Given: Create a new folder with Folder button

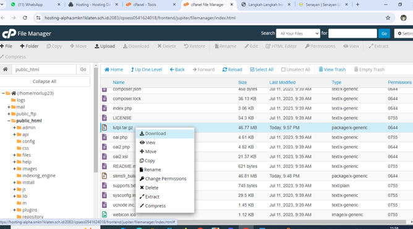Looking at the screenshot, I should tap(29, 46).
